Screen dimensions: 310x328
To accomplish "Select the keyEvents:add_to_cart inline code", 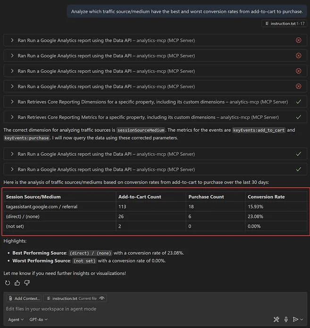I will coord(259,130).
